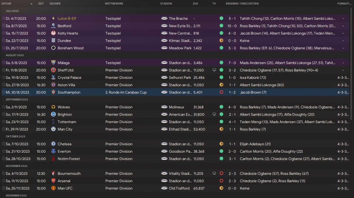The height and width of the screenshot is (198, 354).
Task: Open the Southampton team link
Action: click(x=69, y=92)
